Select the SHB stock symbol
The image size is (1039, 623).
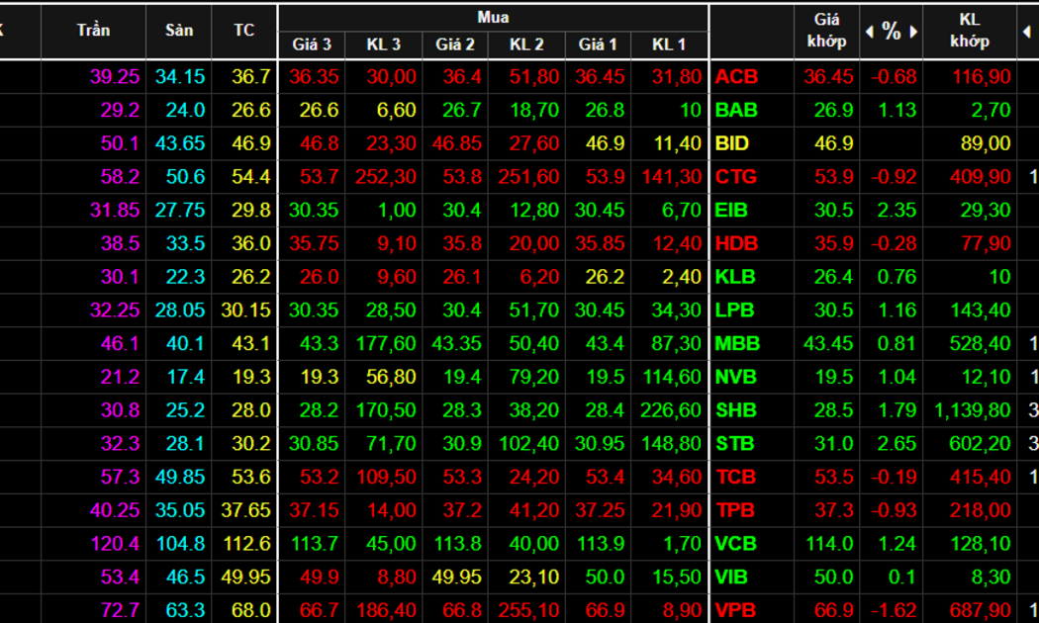point(735,409)
